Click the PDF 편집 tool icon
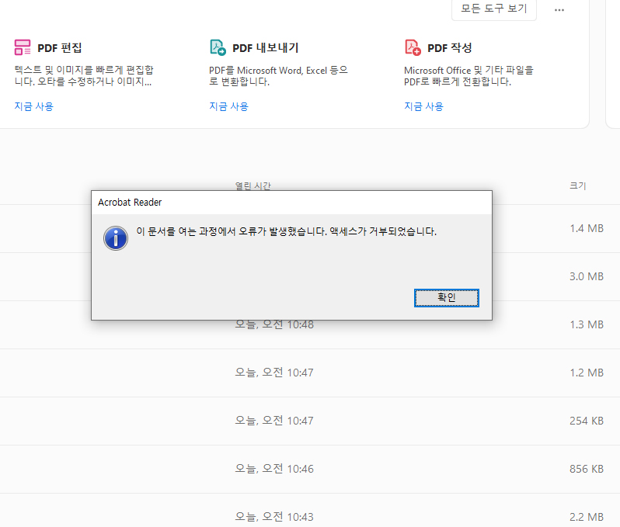620x527 pixels. tap(23, 47)
